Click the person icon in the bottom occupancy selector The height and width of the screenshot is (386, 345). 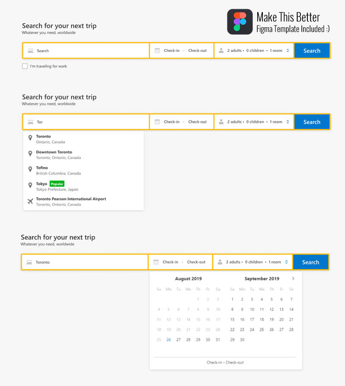click(x=220, y=262)
